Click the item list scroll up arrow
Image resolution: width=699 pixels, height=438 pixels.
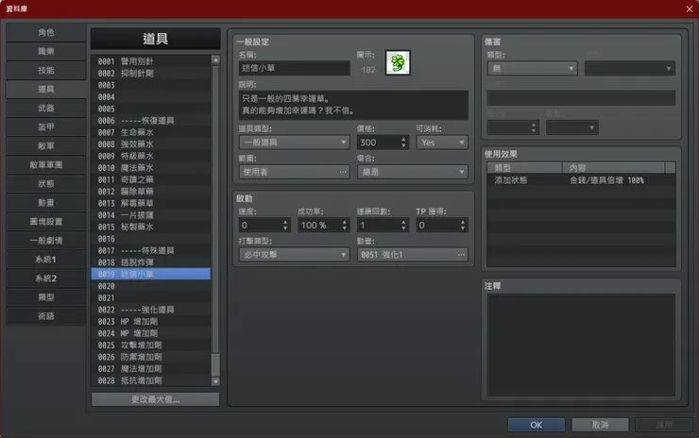click(215, 59)
